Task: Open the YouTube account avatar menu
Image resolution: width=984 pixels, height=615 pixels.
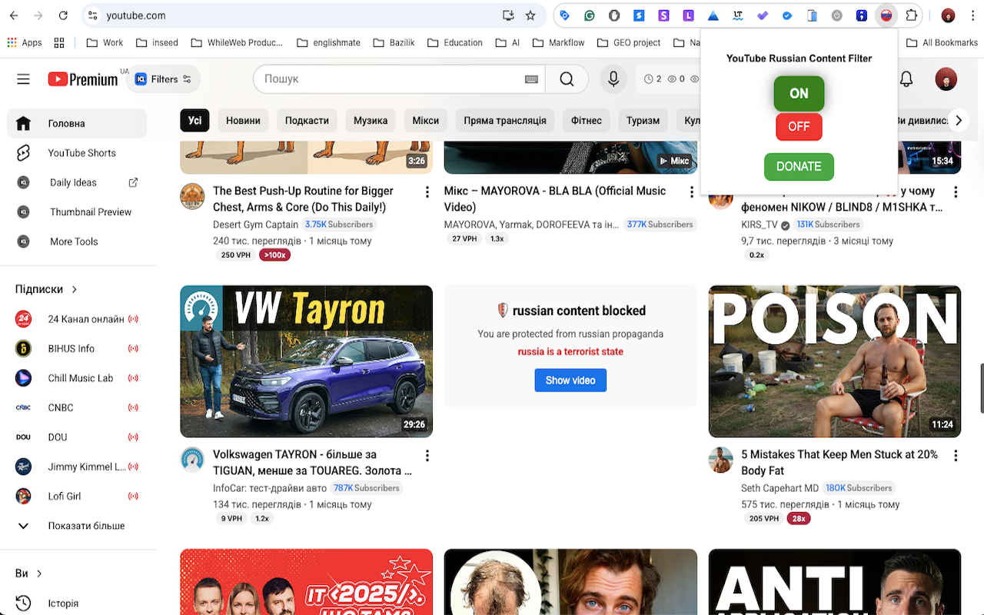Action: tap(946, 78)
